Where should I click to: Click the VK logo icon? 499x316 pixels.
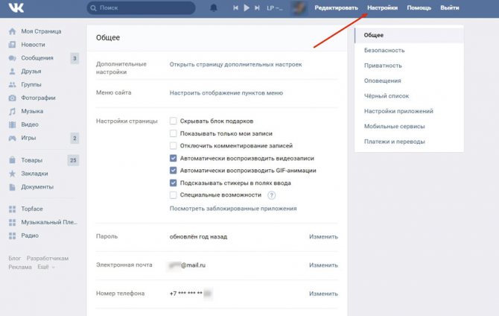click(16, 7)
